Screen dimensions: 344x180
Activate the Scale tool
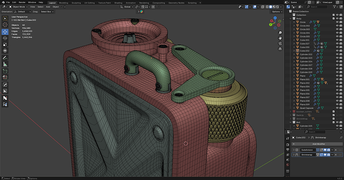click(5, 44)
